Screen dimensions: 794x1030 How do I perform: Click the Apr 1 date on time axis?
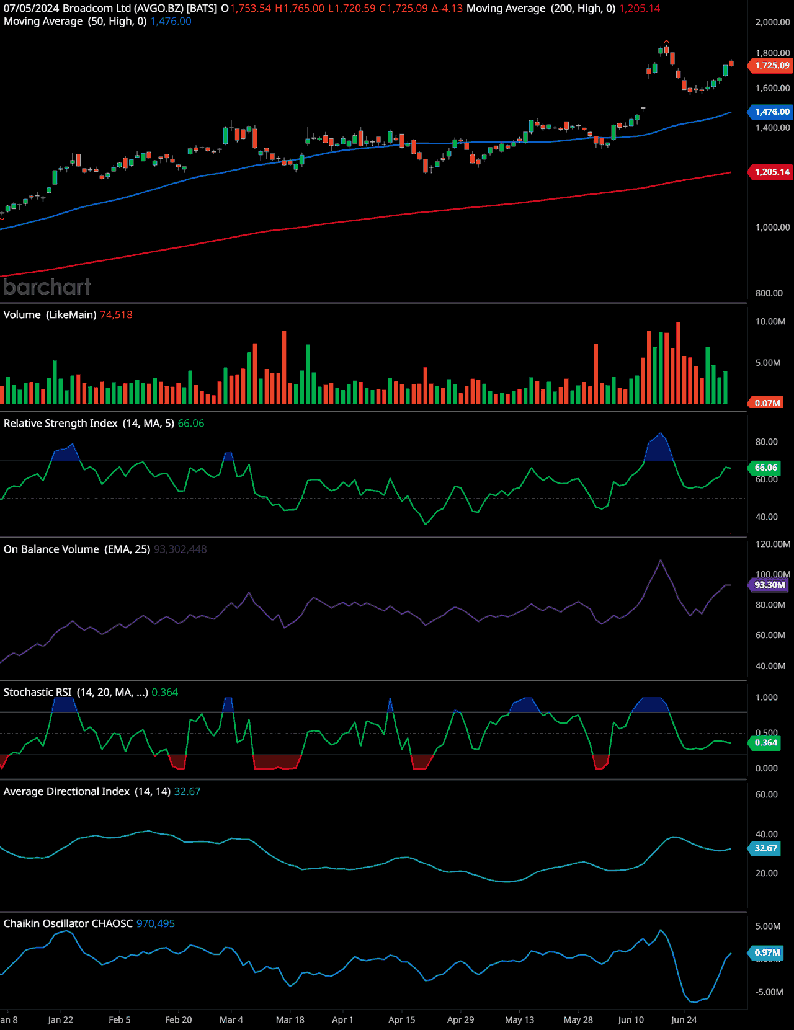point(342,1019)
